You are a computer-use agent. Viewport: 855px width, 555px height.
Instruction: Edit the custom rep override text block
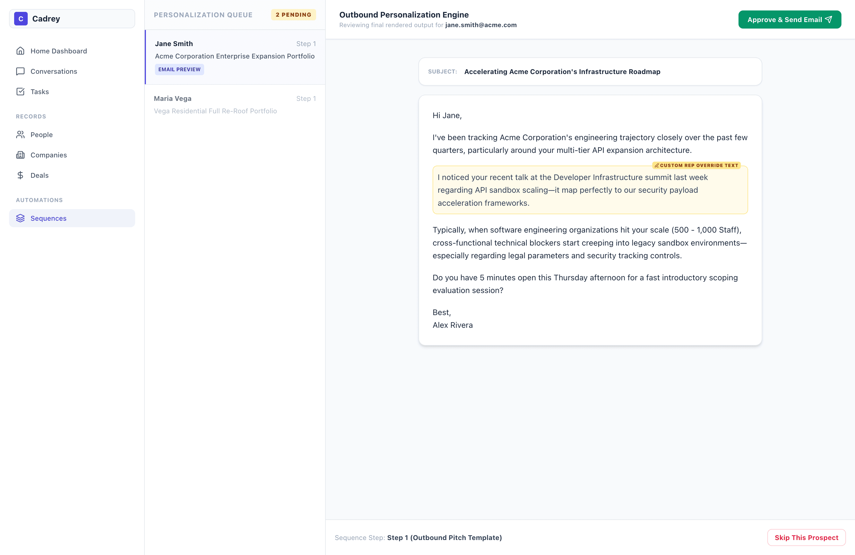590,190
